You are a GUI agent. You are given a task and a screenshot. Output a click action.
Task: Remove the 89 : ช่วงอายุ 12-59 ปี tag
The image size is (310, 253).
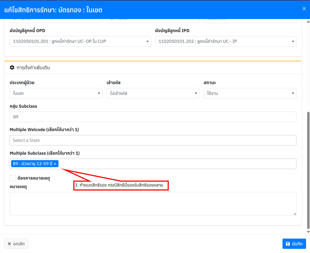point(55,164)
